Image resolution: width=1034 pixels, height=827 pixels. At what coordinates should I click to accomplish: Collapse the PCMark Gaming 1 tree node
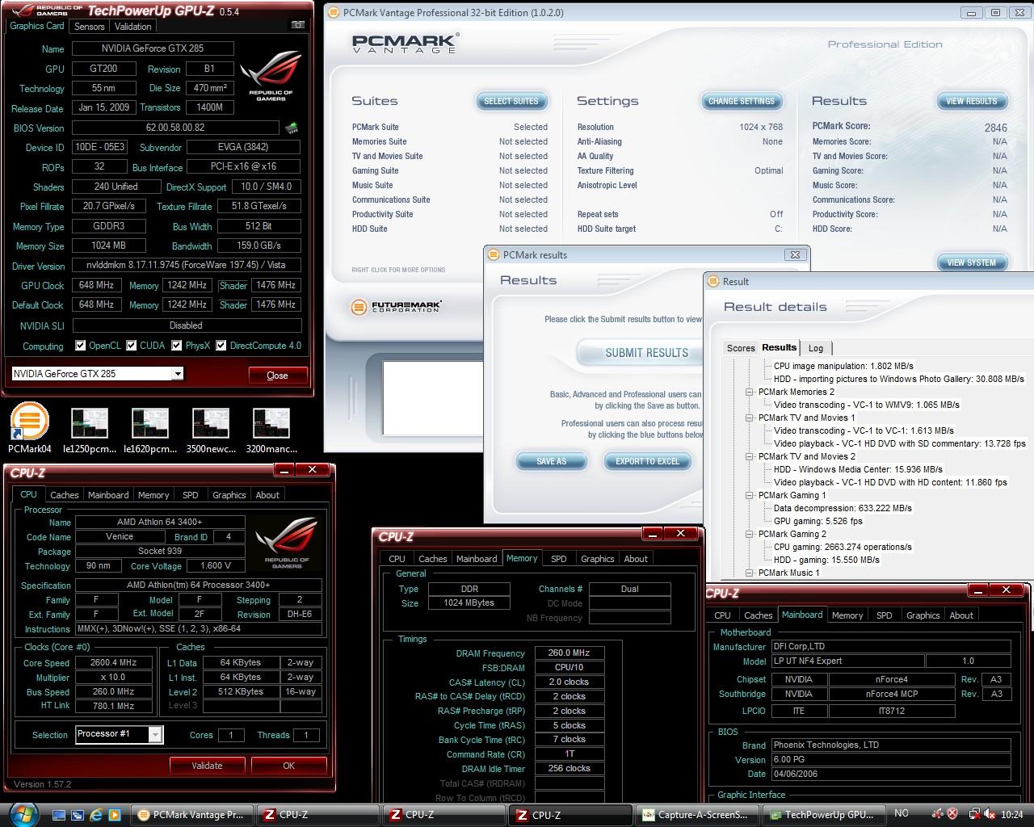pyautogui.click(x=749, y=495)
